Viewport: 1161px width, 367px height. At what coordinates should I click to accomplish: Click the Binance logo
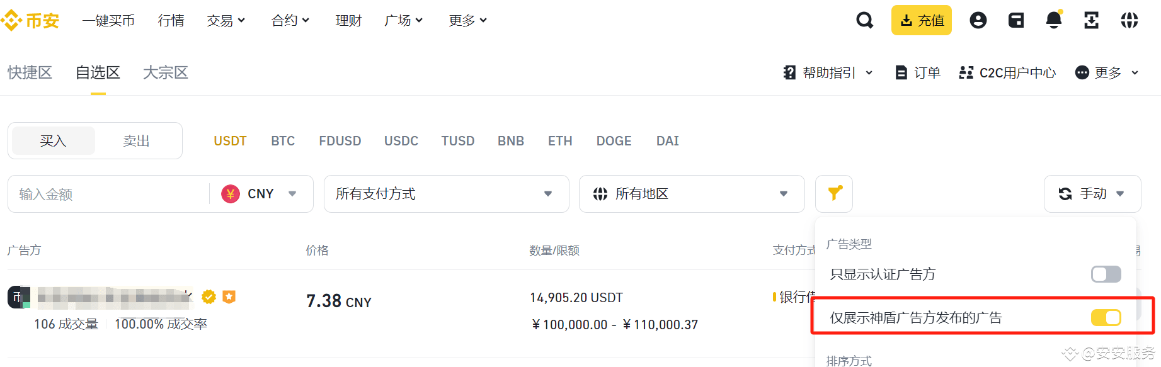tap(30, 21)
